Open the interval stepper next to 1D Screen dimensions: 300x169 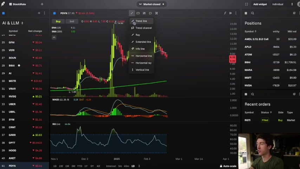(x=139, y=166)
